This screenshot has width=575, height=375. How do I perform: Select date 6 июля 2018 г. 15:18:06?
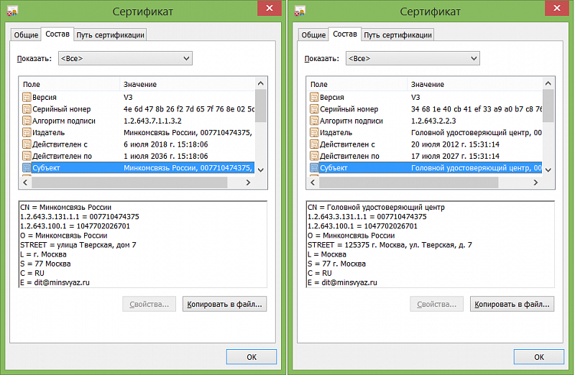coord(166,144)
